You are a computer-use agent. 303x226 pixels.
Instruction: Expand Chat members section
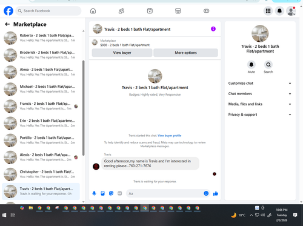tap(260, 94)
